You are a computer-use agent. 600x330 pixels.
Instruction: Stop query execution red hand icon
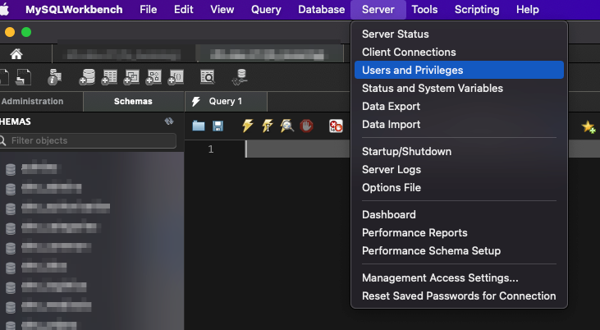click(x=306, y=126)
